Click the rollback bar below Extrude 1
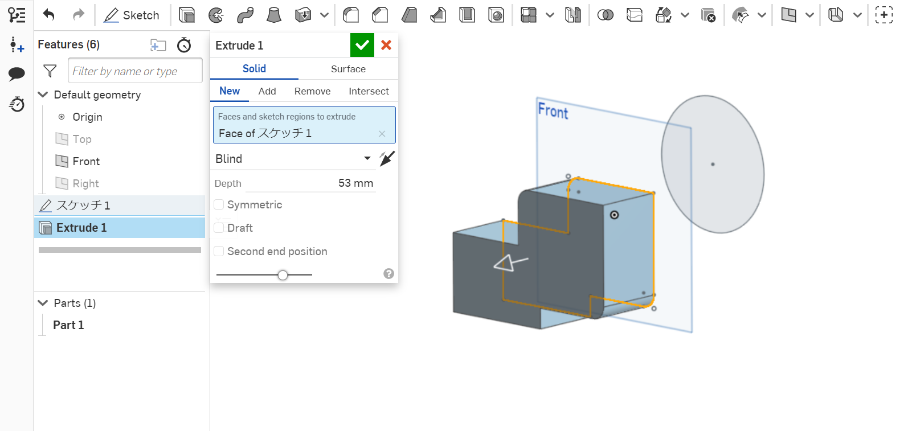This screenshot has height=431, width=908. (x=120, y=250)
